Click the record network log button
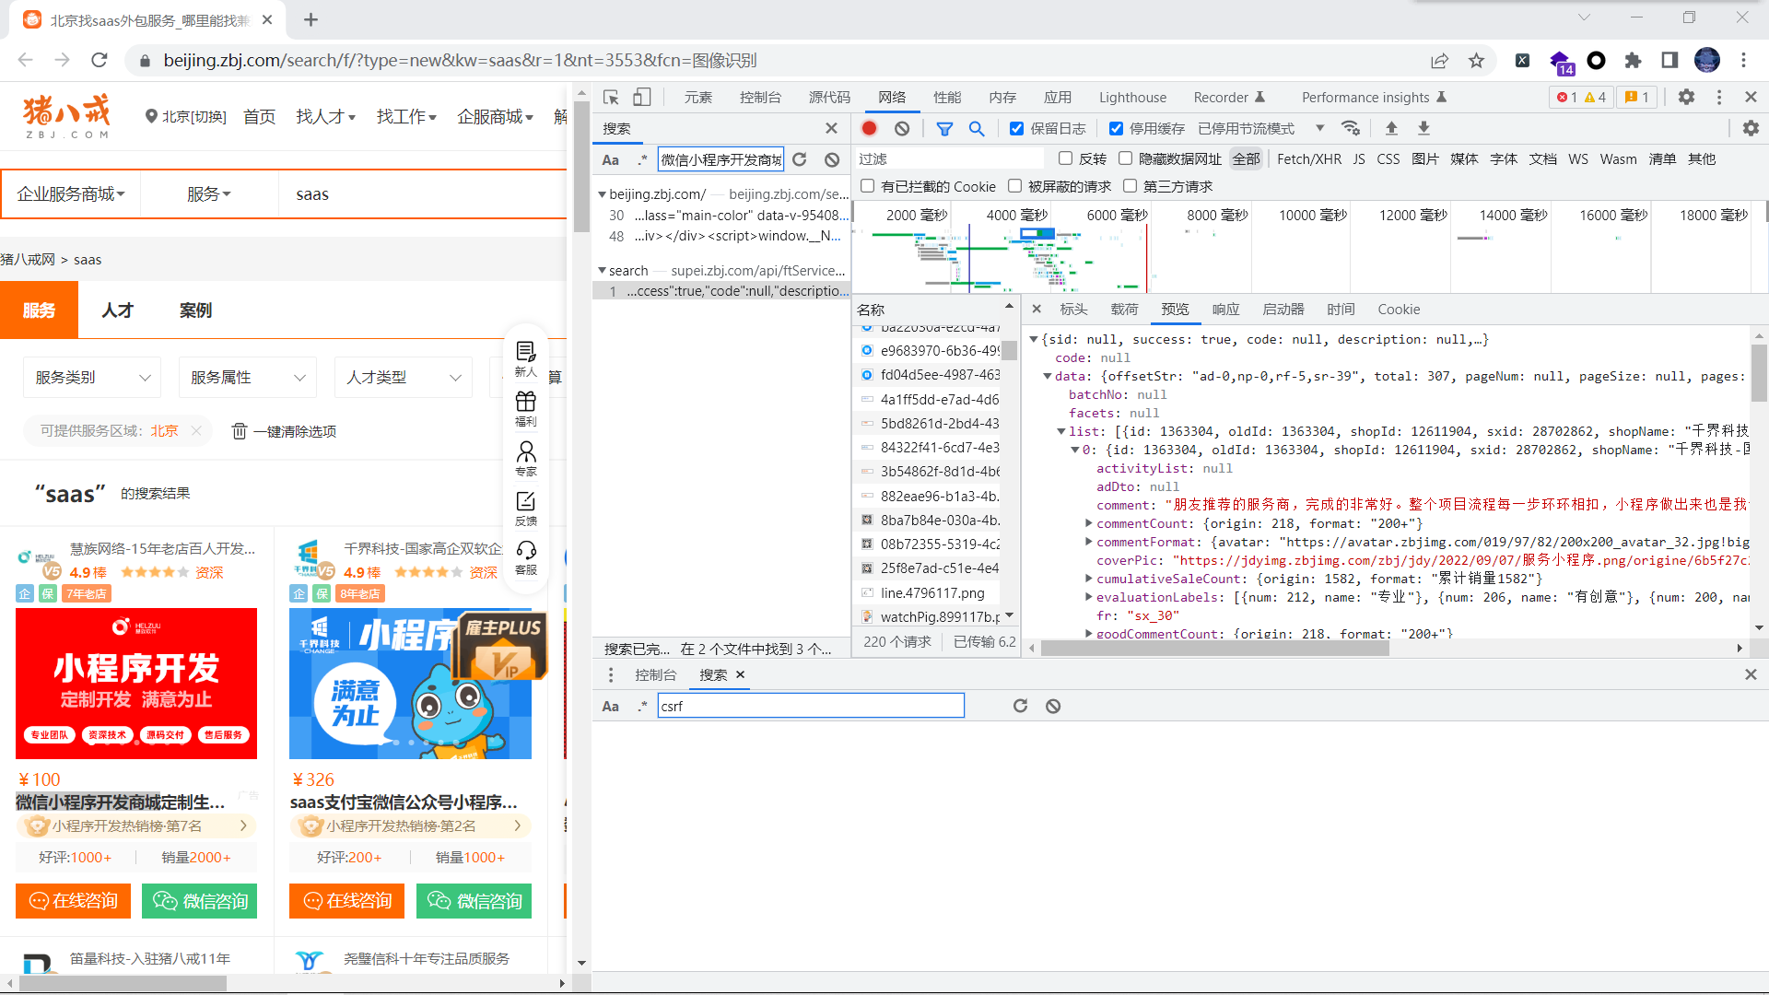Screen dimensions: 1769x995 point(869,128)
